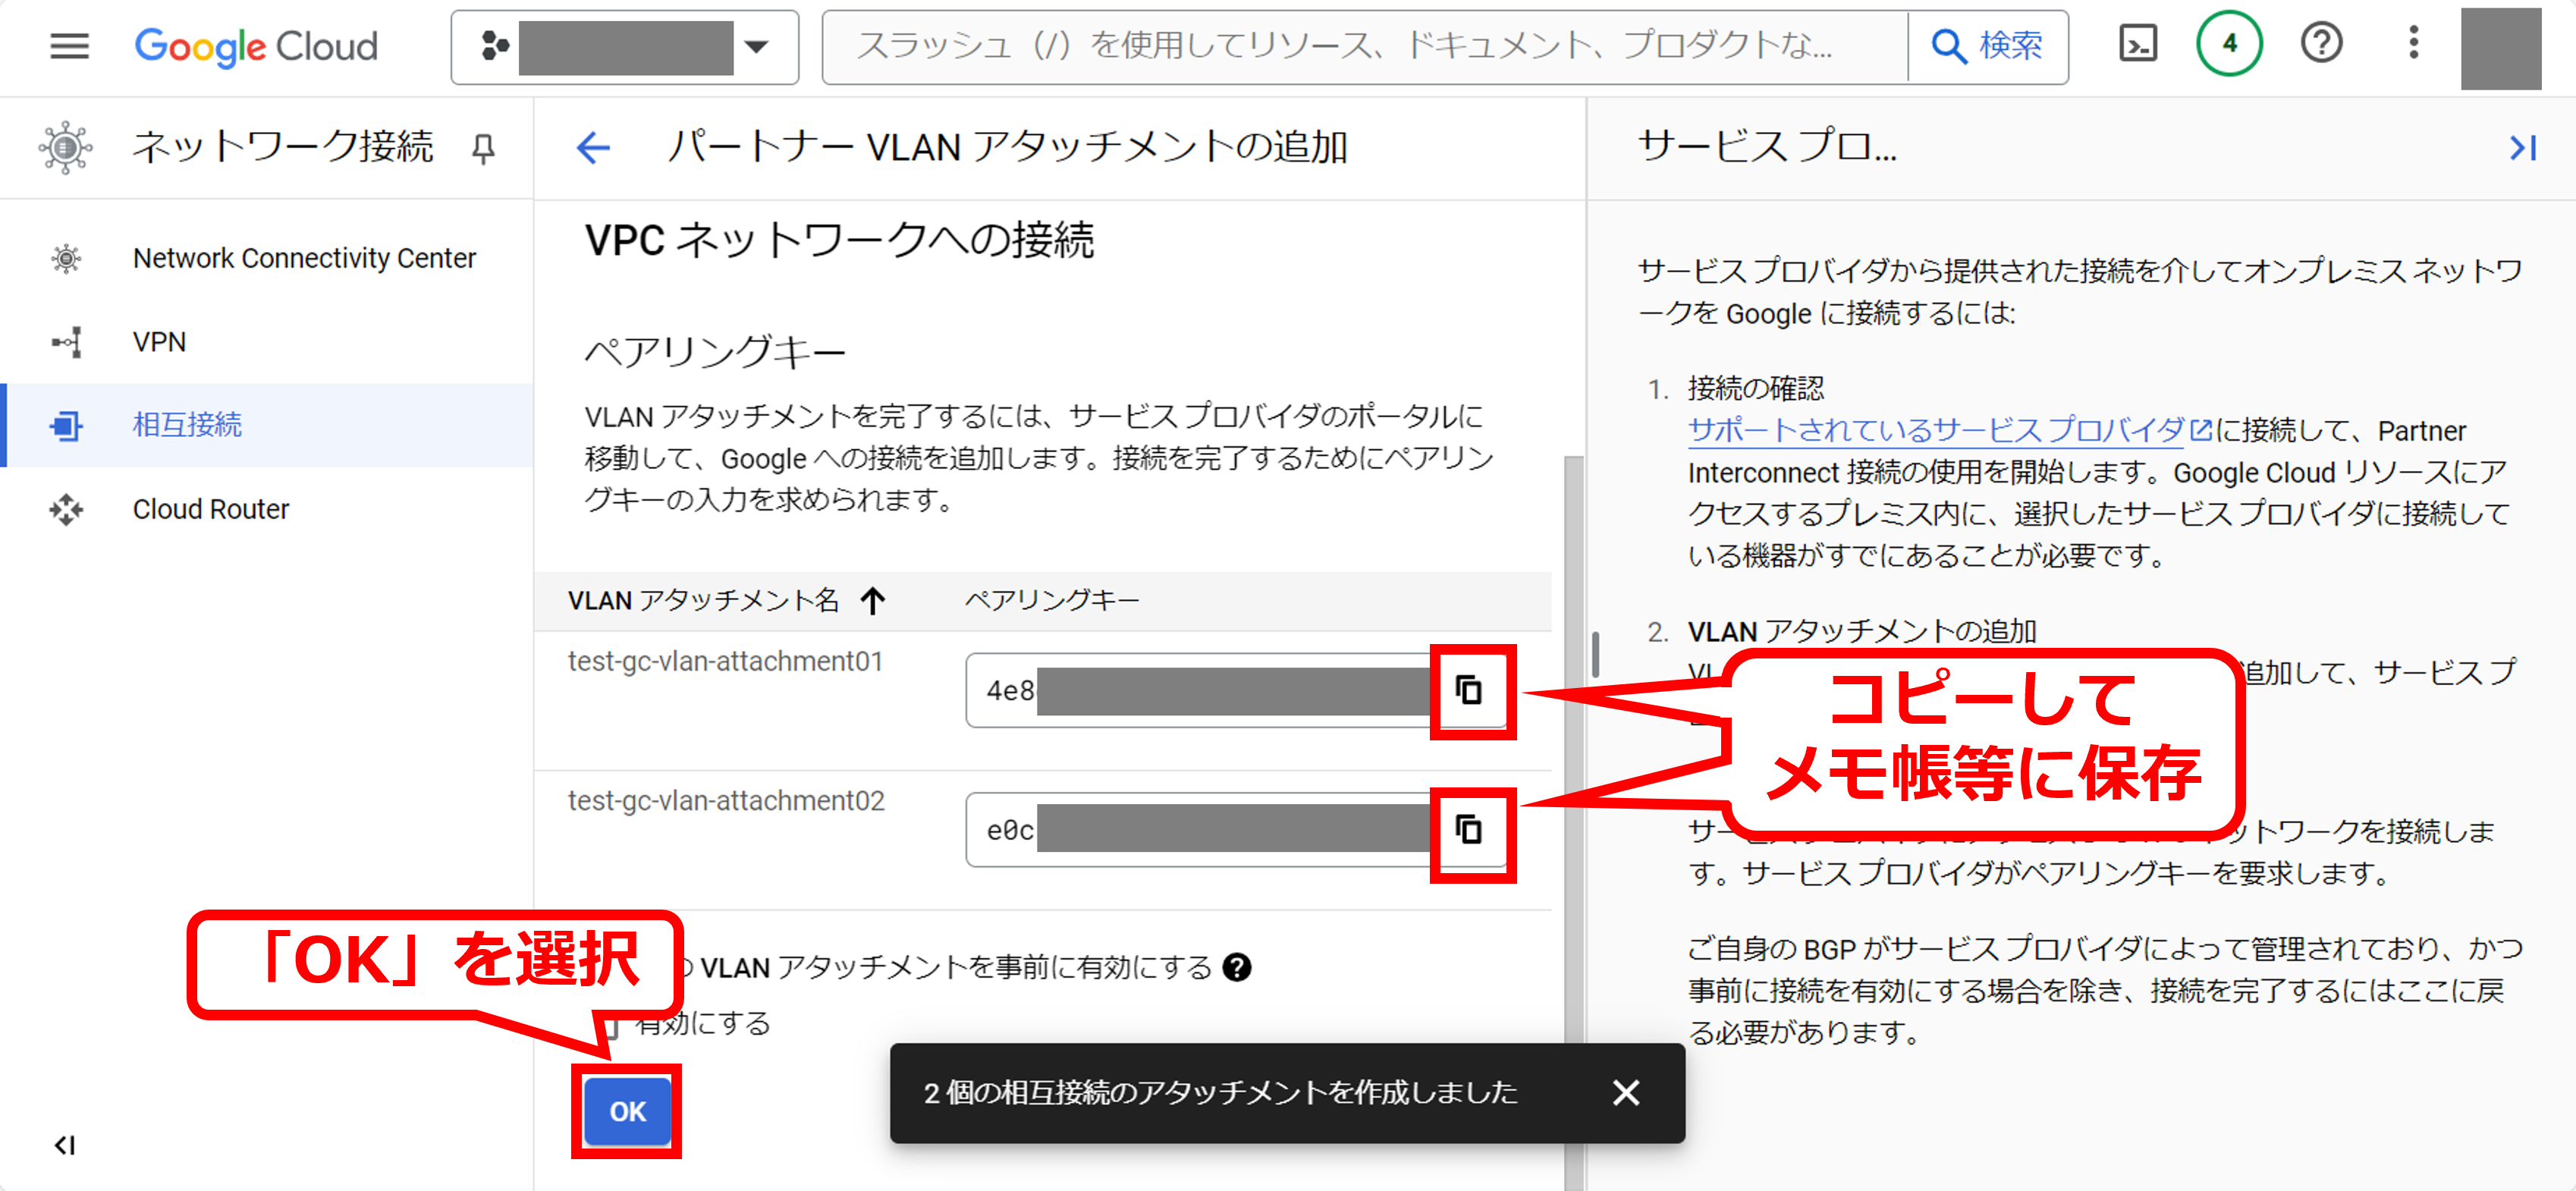2576x1191 pixels.
Task: Open the help question mark menu
Action: pos(2320,45)
